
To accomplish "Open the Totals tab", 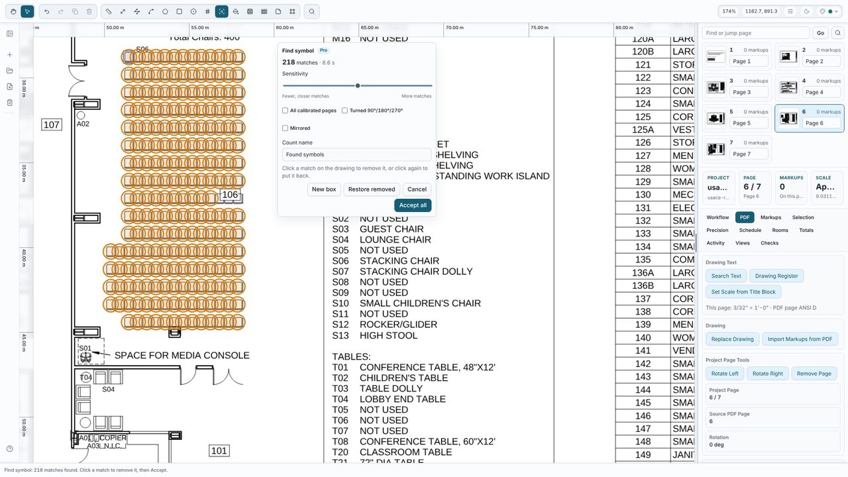I will click(806, 230).
